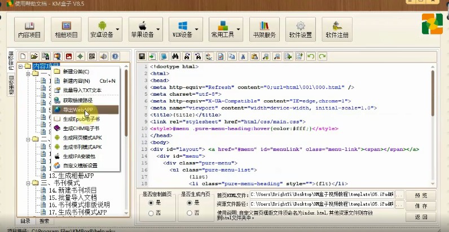Open WIN设备 dropdown arrow
Screen dimensions: 449x232
197,29
